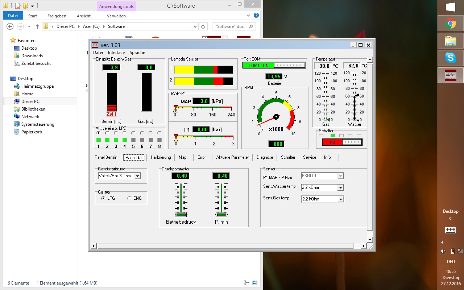Expand the Explorer ribbon chevron

click(x=248, y=16)
